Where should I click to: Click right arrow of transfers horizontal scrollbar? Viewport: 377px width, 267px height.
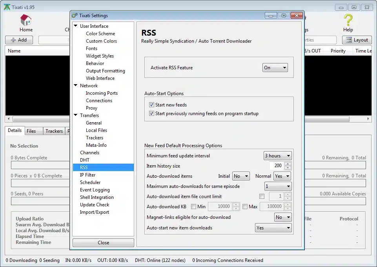368,119
